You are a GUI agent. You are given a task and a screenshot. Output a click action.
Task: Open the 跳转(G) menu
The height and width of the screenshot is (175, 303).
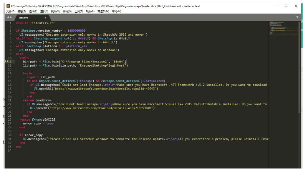(67, 11)
